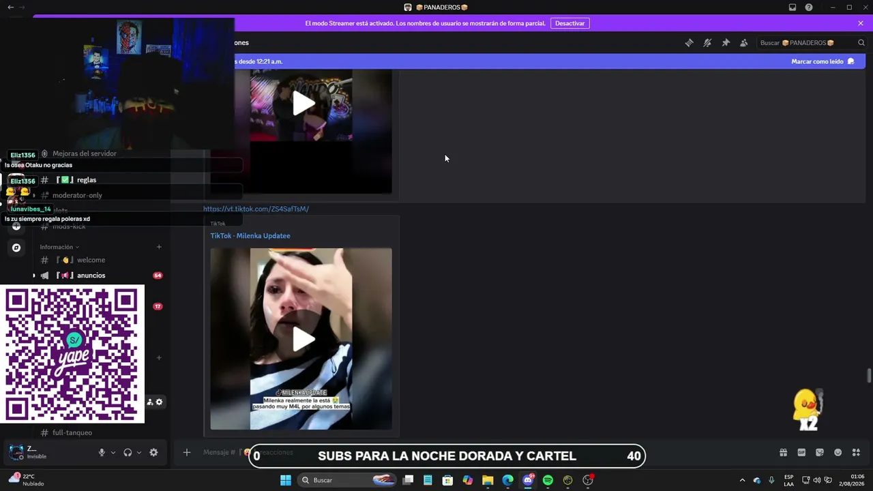Image resolution: width=873 pixels, height=491 pixels.
Task: Click the Discord taskbar icon
Action: point(528,480)
